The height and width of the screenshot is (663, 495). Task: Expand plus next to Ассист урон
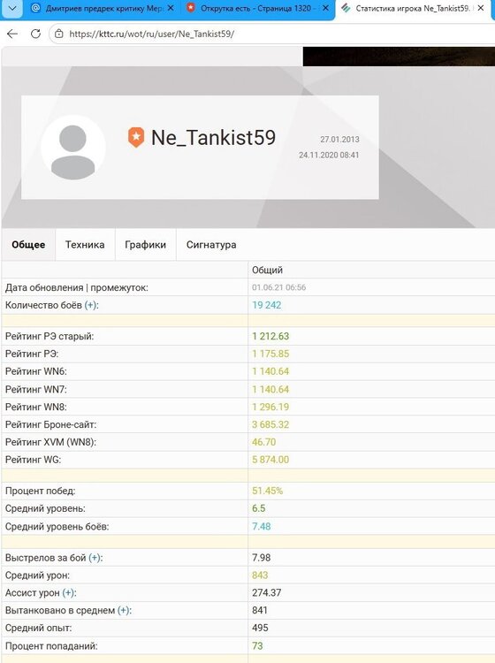tap(68, 593)
